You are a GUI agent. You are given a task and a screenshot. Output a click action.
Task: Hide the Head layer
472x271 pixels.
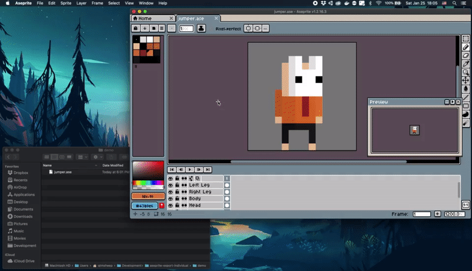tap(171, 205)
